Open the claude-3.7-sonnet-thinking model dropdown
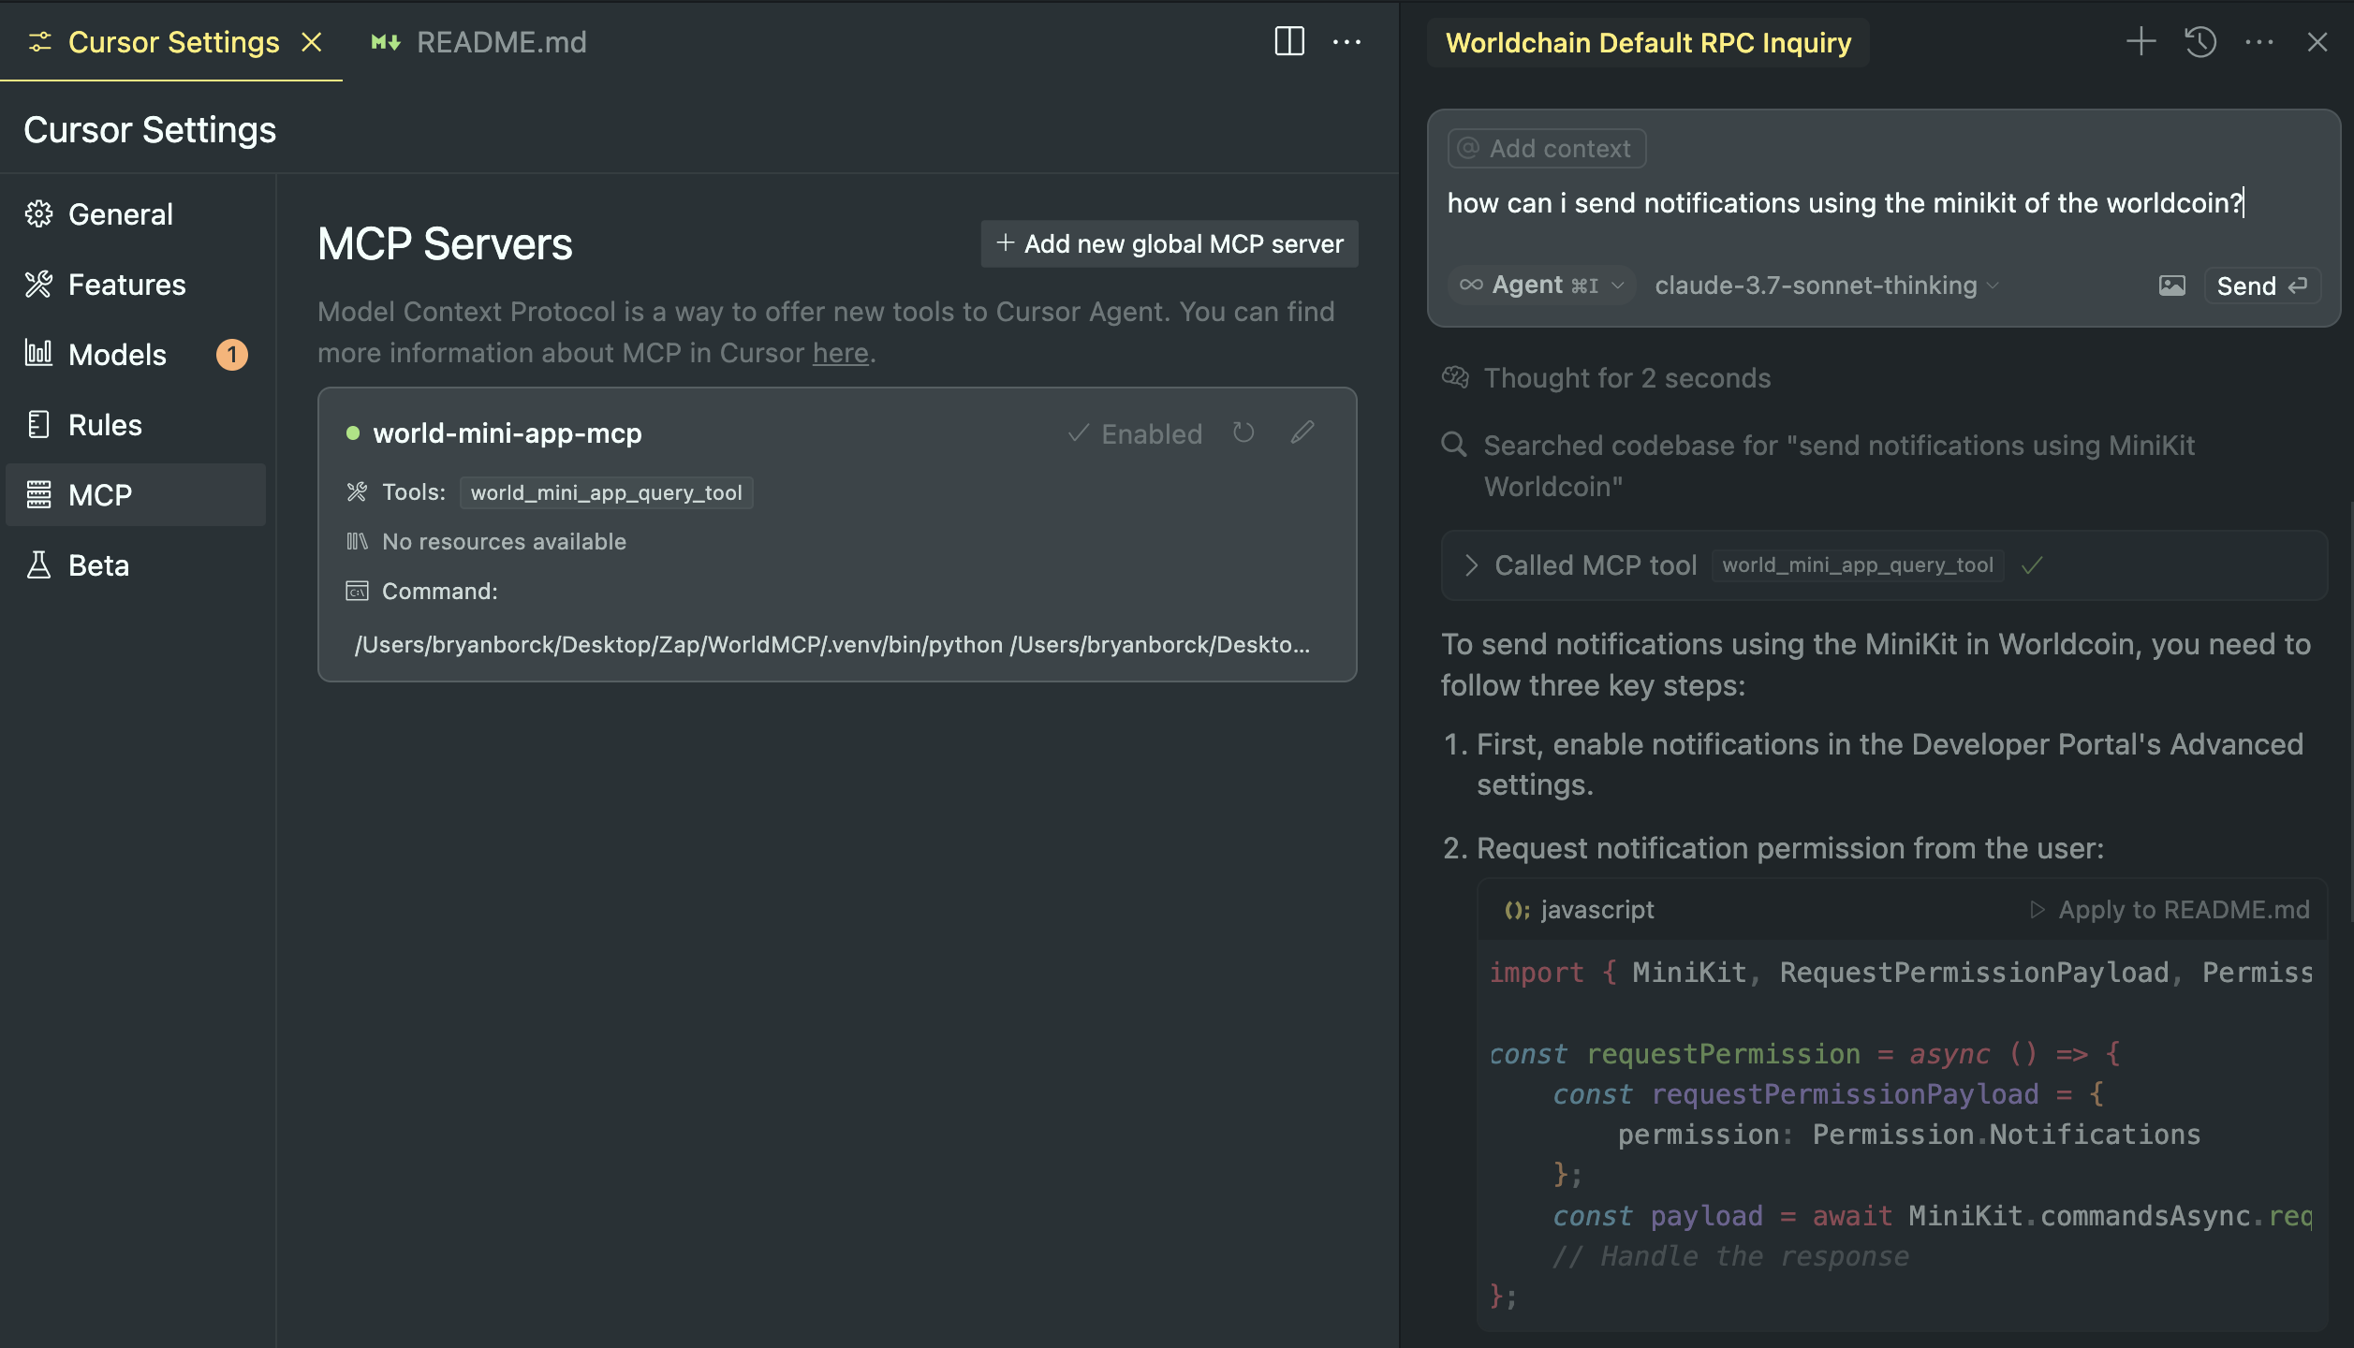This screenshot has height=1348, width=2354. [1827, 285]
